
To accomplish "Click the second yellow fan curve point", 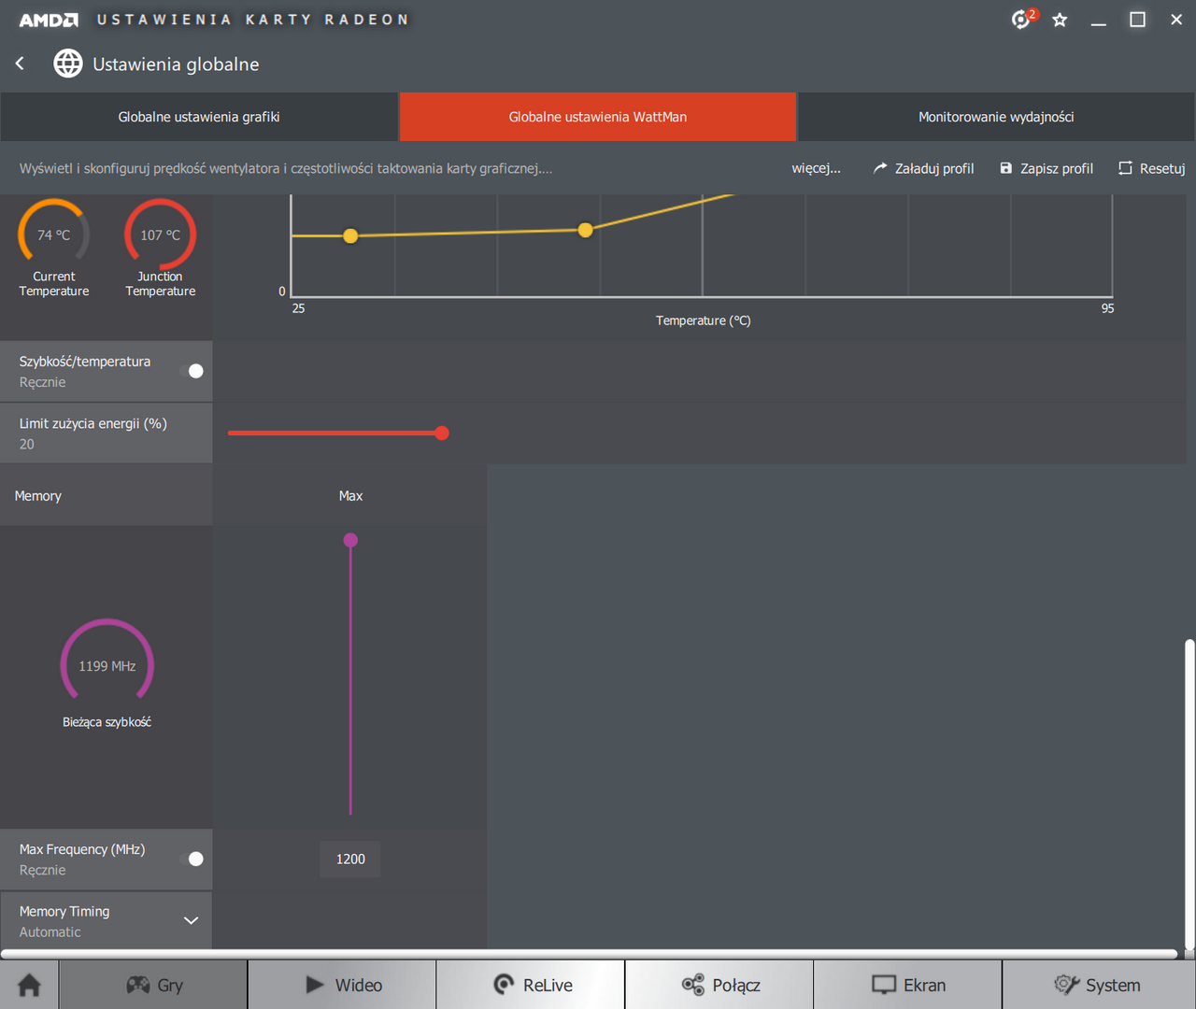I will pos(585,230).
